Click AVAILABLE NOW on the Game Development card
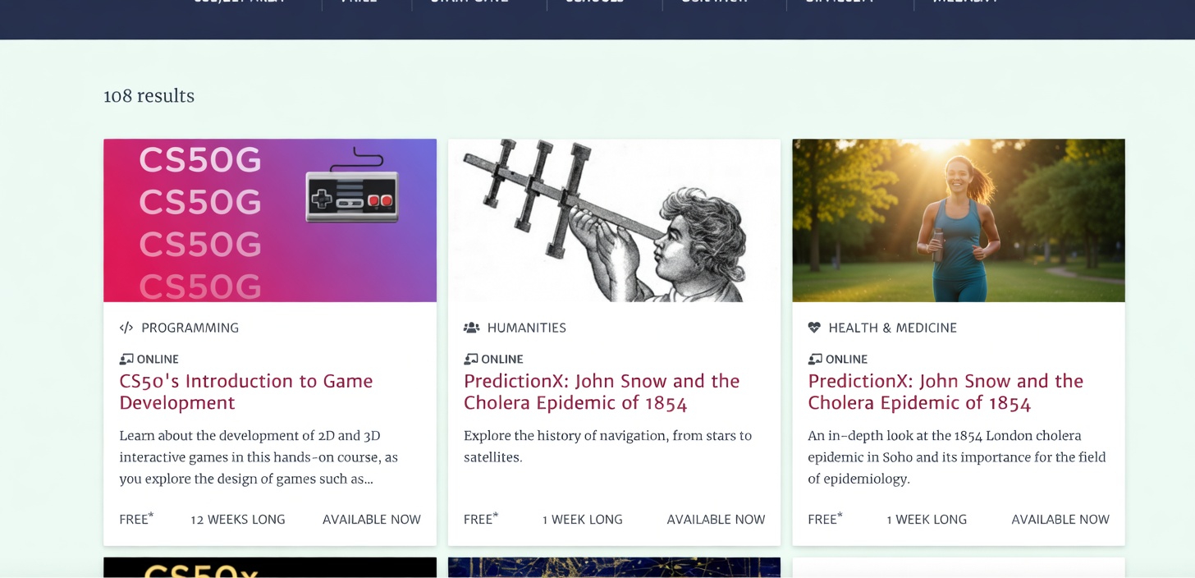The image size is (1195, 578). pyautogui.click(x=371, y=520)
